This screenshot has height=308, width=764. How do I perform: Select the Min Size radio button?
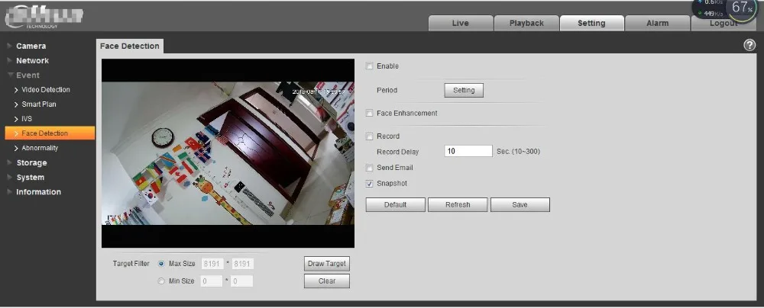[161, 281]
